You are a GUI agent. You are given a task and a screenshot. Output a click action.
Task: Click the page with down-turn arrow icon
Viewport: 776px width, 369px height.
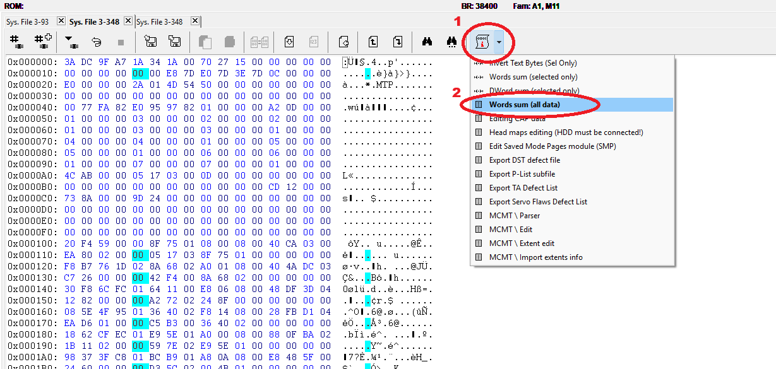click(397, 42)
